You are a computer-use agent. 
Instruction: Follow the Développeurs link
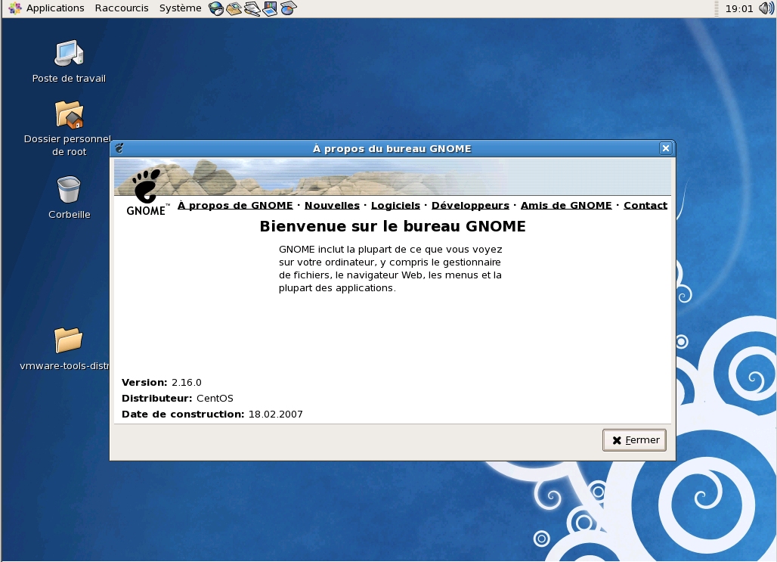(x=470, y=205)
